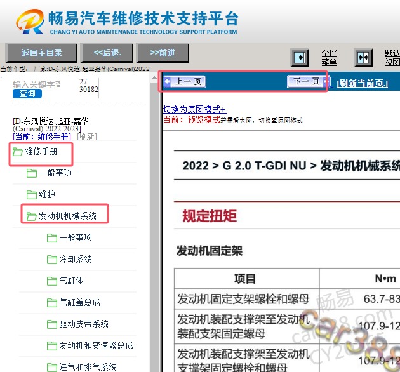Expand the first-level 一般事项 folder icon

tap(32, 173)
